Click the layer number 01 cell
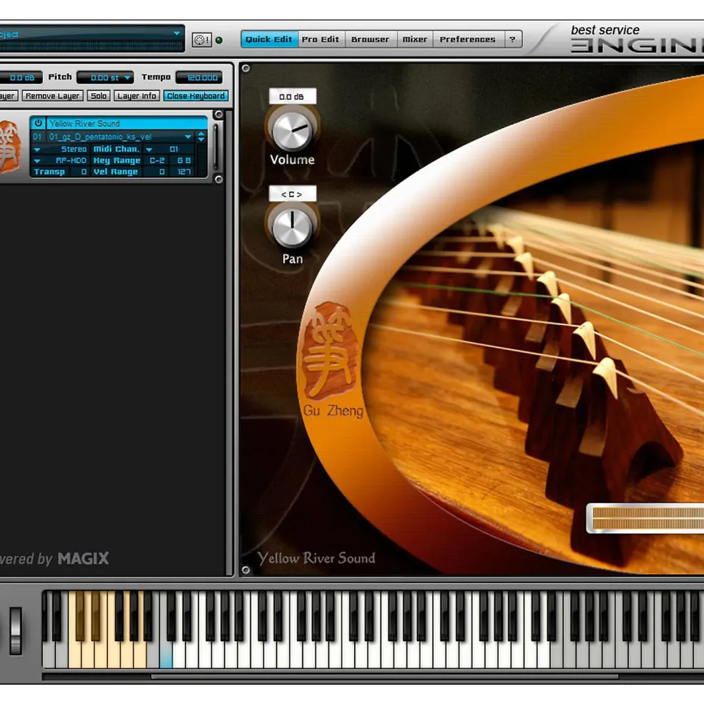The image size is (704, 705). [x=38, y=137]
